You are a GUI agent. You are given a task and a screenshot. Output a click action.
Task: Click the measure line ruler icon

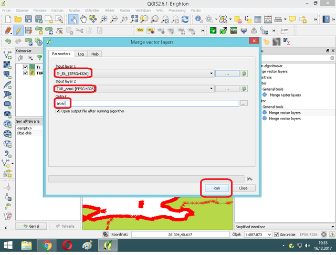point(278,19)
